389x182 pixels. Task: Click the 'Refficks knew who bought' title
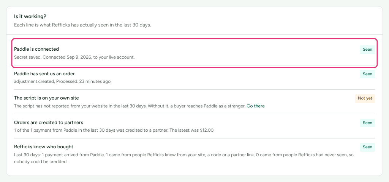(44, 147)
